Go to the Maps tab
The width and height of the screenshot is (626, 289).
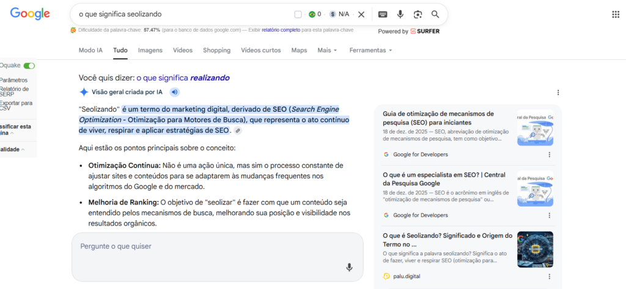point(299,50)
